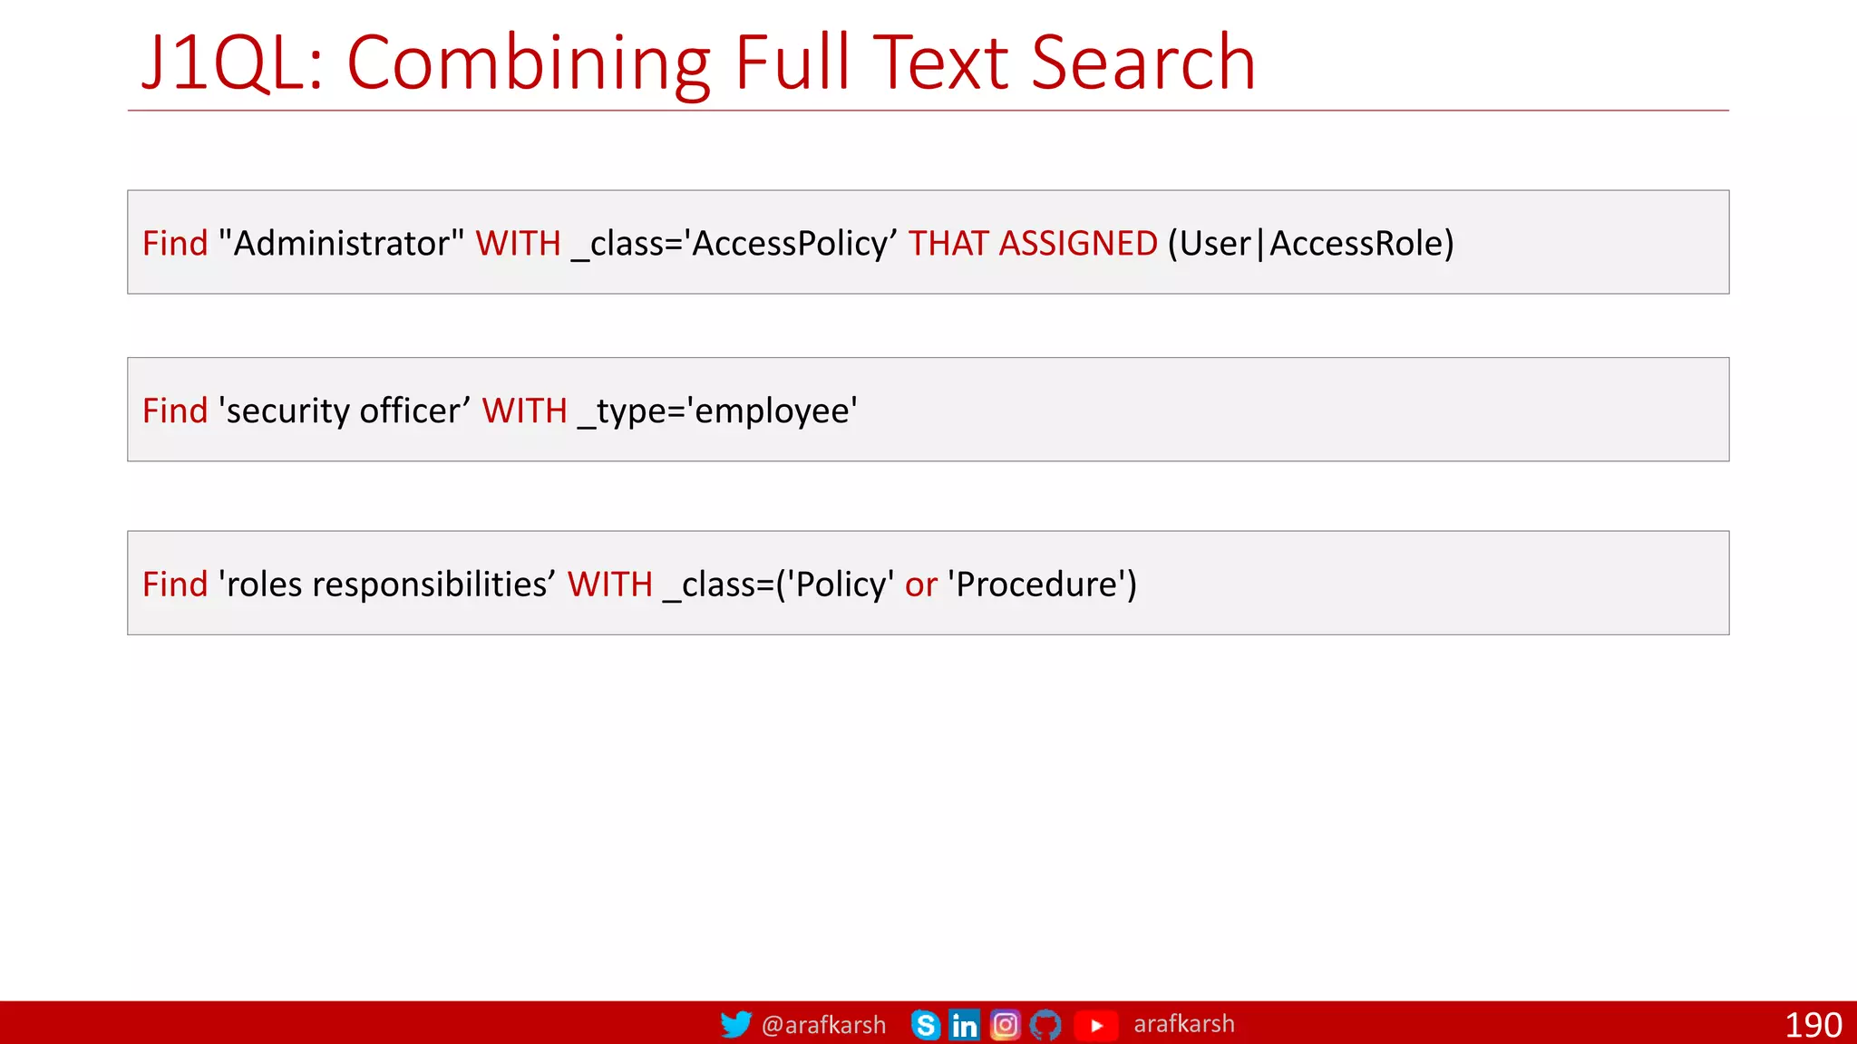1857x1044 pixels.
Task: Click the arafkarsh text after YouTube icon
Action: [x=1184, y=1024]
